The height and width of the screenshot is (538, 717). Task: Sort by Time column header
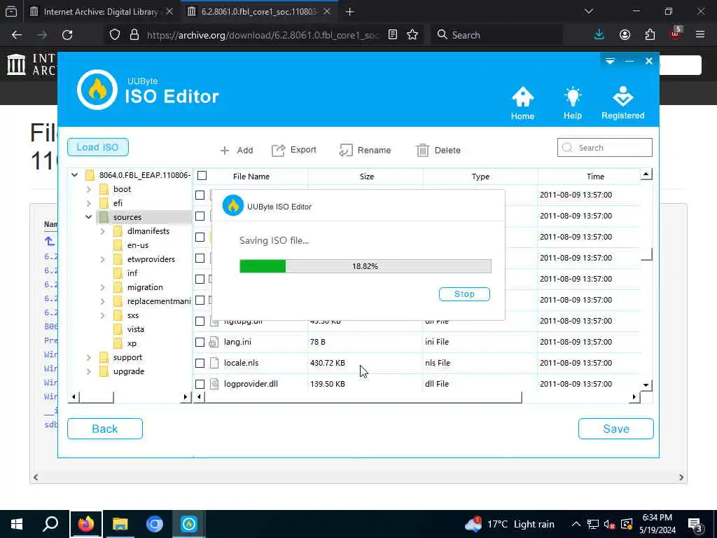[595, 176]
